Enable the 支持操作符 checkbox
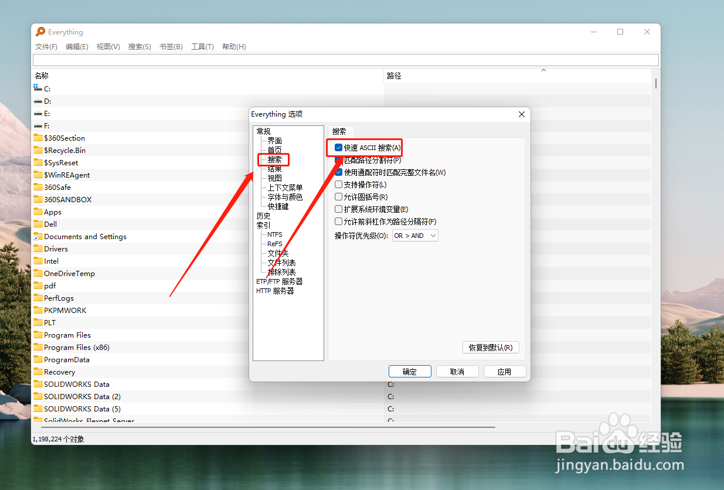724x490 pixels. [338, 185]
